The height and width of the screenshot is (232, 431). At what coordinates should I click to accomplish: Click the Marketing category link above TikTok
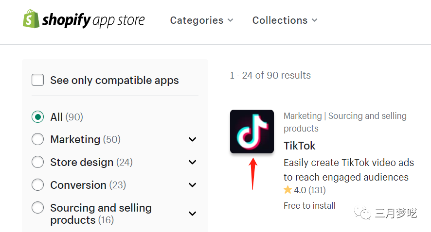pos(303,116)
